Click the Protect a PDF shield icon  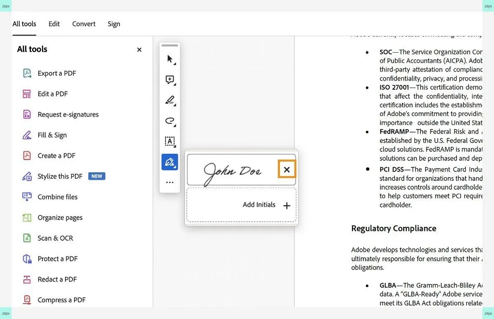click(27, 258)
